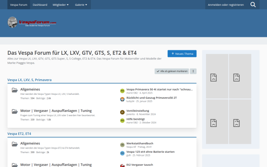Screen dimensions: 267x167
Task: Click page heading Das Vespa Forum für LX, LXV
Action: 72,53
